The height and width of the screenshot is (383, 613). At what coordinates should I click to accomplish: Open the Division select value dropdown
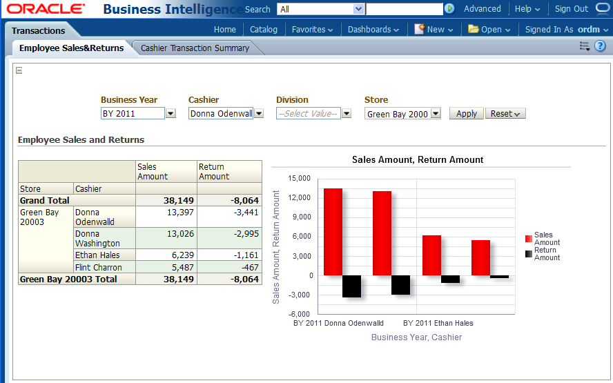[347, 114]
